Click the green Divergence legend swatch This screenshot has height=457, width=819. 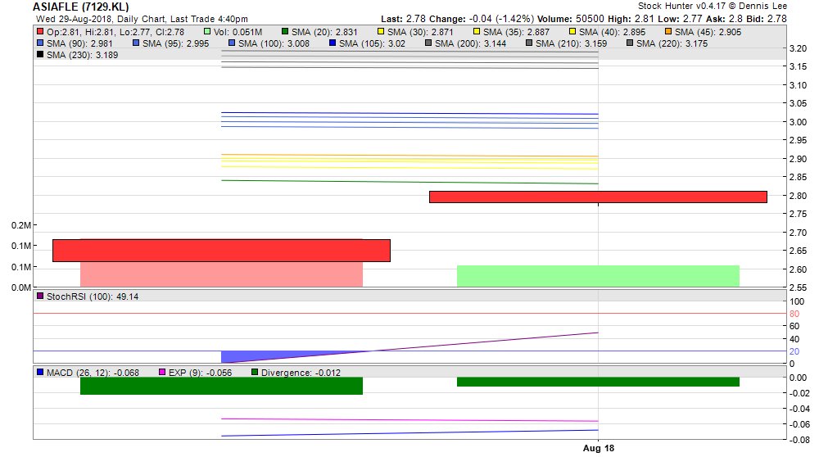255,373
